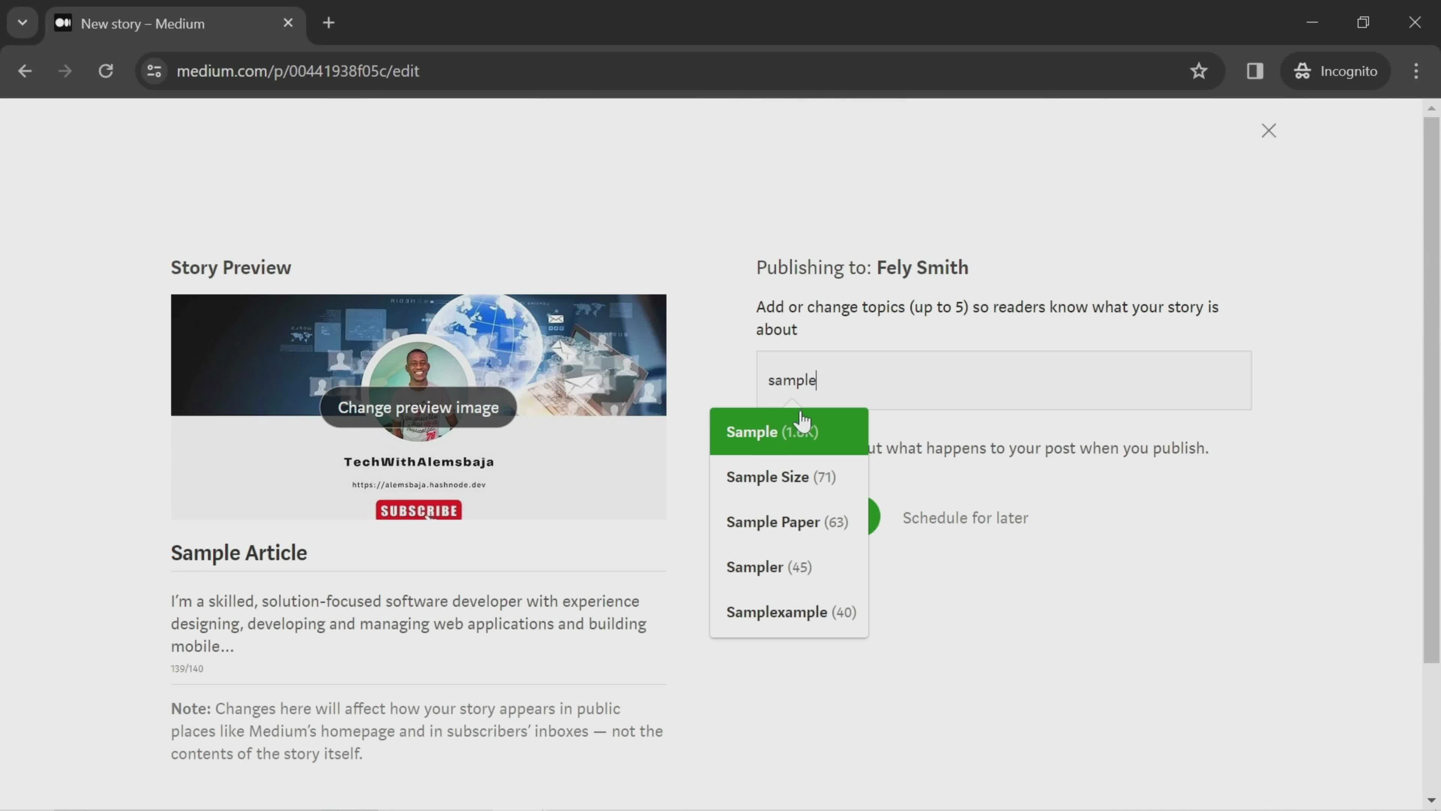
Task: Click the page split/sidebar toggle icon
Action: coord(1255,70)
